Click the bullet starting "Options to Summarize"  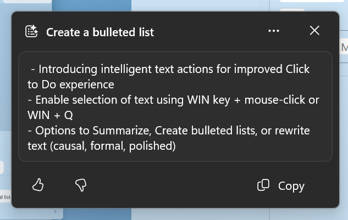click(x=165, y=131)
